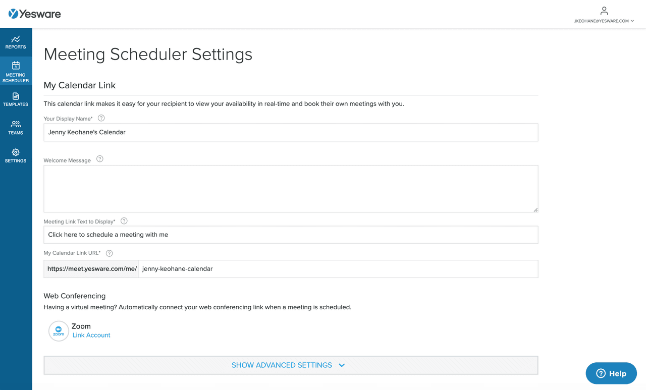Open the Help widget
The width and height of the screenshot is (646, 390).
pos(611,373)
